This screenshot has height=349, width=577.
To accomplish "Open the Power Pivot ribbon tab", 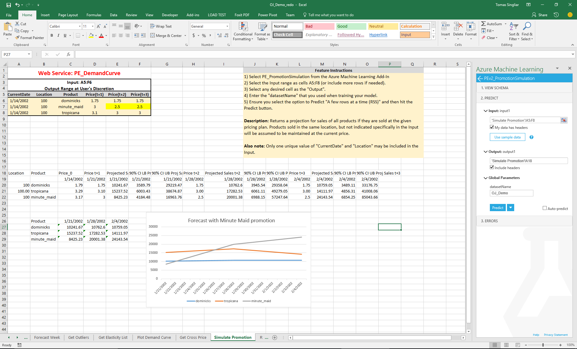I will point(267,15).
